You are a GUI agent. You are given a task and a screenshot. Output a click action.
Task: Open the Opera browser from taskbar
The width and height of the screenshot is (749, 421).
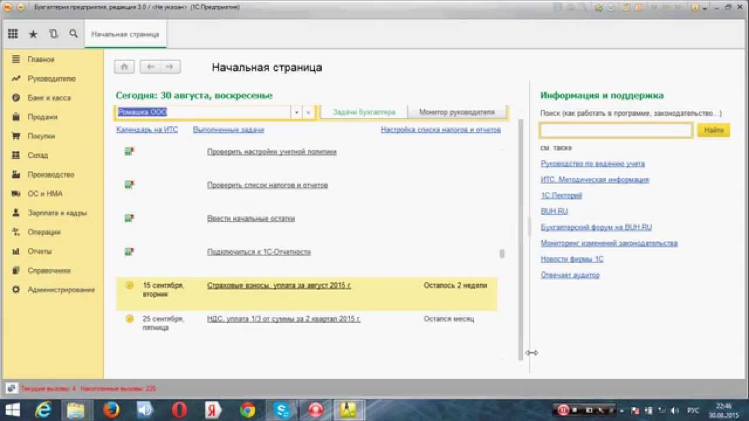pyautogui.click(x=179, y=410)
